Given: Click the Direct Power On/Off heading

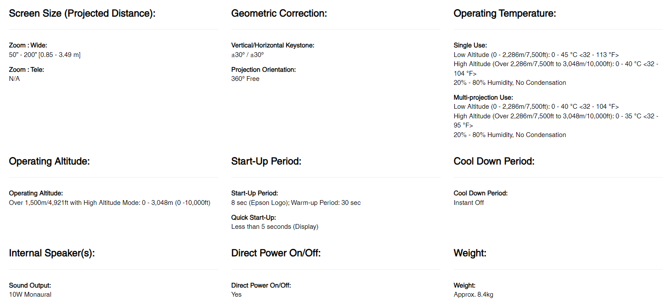Looking at the screenshot, I should point(276,253).
